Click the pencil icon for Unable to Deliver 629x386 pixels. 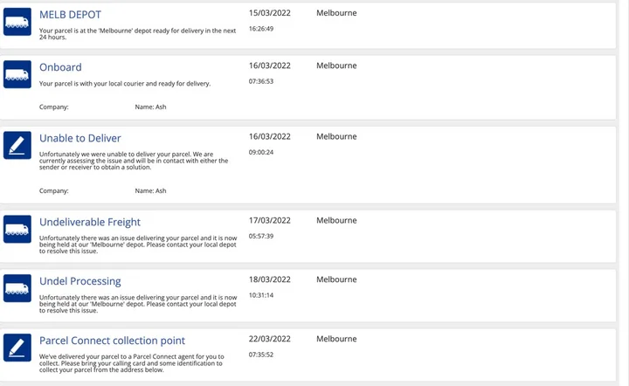point(17,145)
